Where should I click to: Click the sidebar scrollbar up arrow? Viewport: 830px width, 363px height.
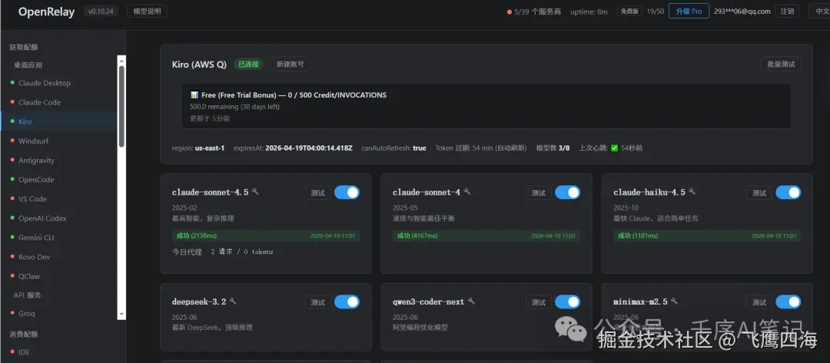(x=121, y=60)
